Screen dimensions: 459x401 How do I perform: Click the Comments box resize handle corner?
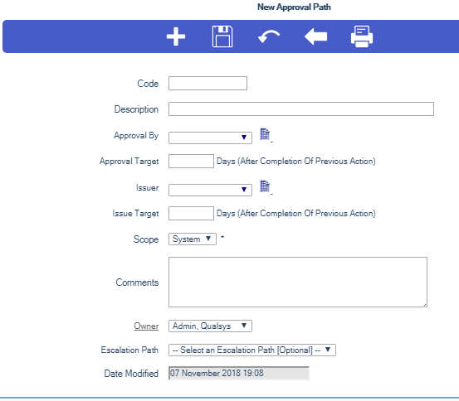424,305
